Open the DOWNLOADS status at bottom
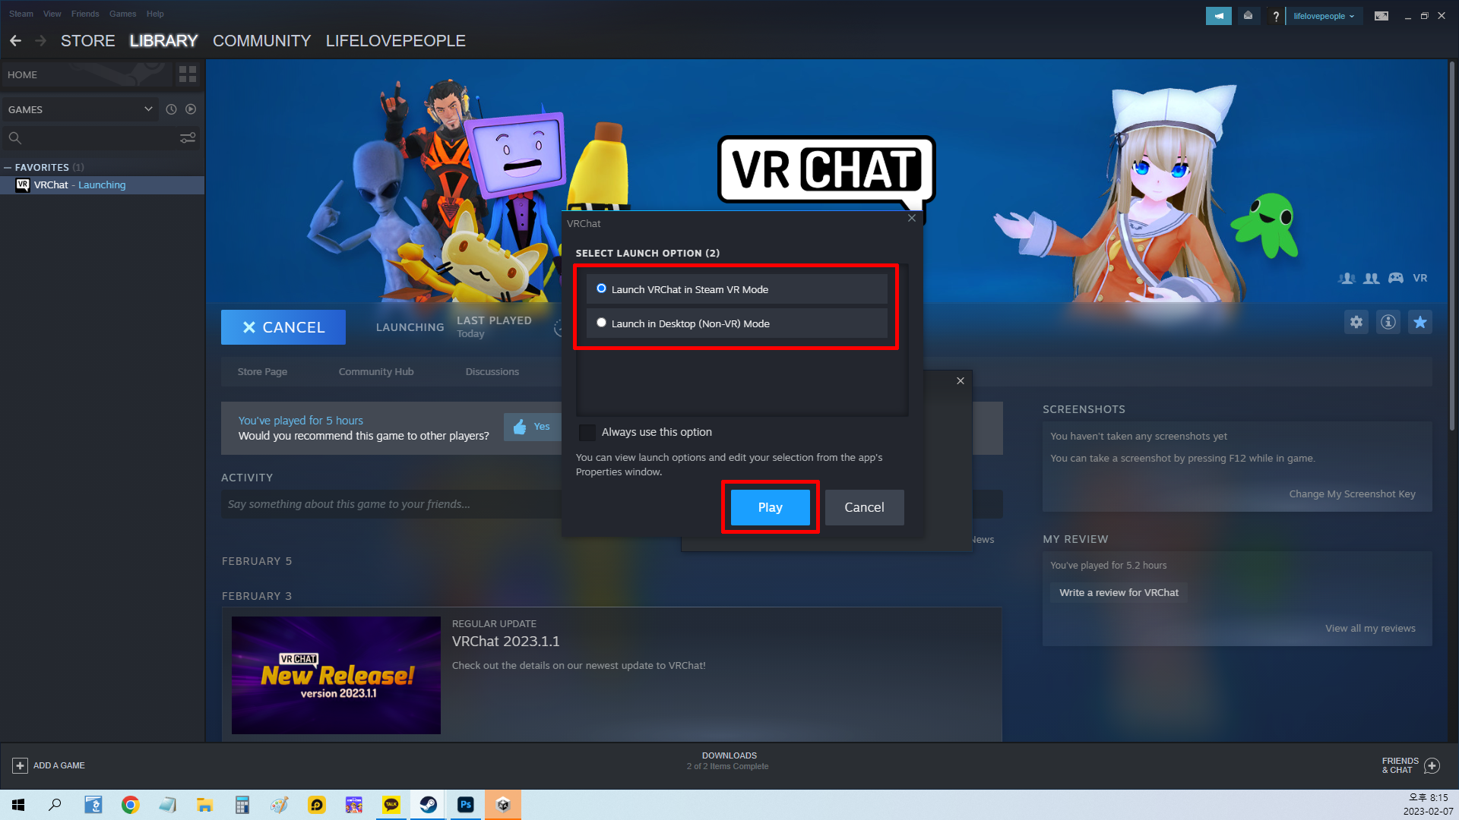The height and width of the screenshot is (820, 1459). click(x=728, y=761)
